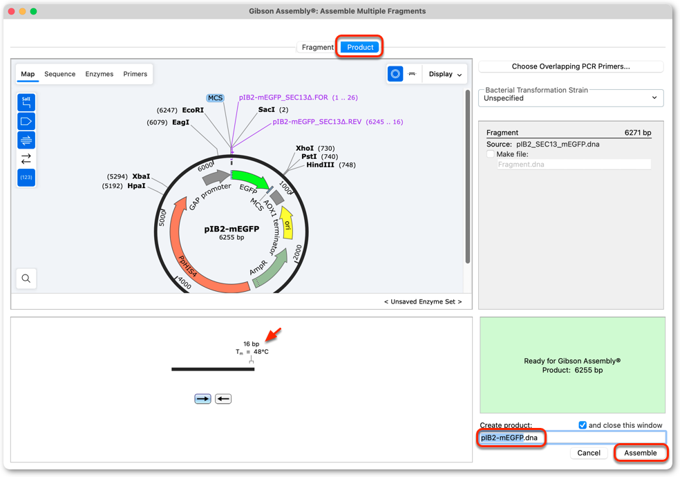Click the Tm = 48°C overlap label
This screenshot has width=680, height=477.
[252, 352]
